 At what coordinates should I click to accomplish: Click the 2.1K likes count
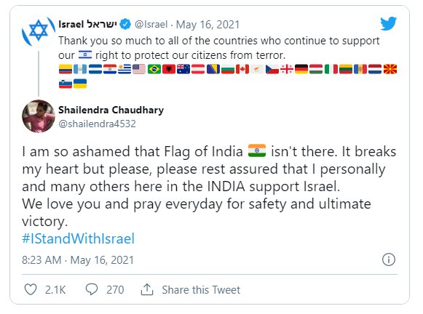(55, 290)
